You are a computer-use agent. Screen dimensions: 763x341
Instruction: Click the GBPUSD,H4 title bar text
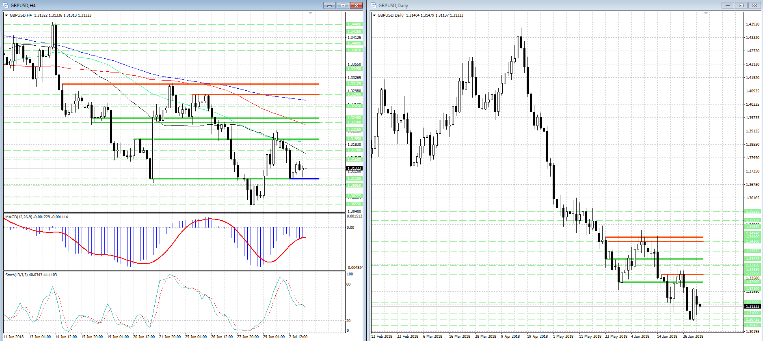tap(23, 6)
